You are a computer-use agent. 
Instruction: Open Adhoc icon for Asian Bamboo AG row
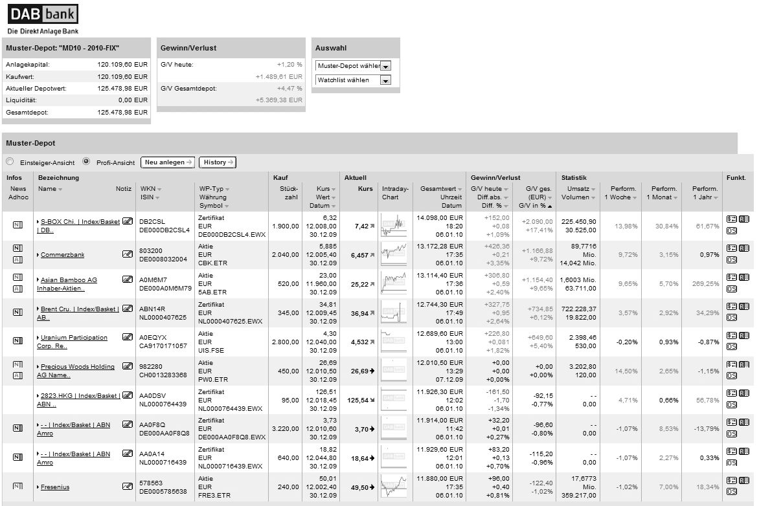click(17, 289)
